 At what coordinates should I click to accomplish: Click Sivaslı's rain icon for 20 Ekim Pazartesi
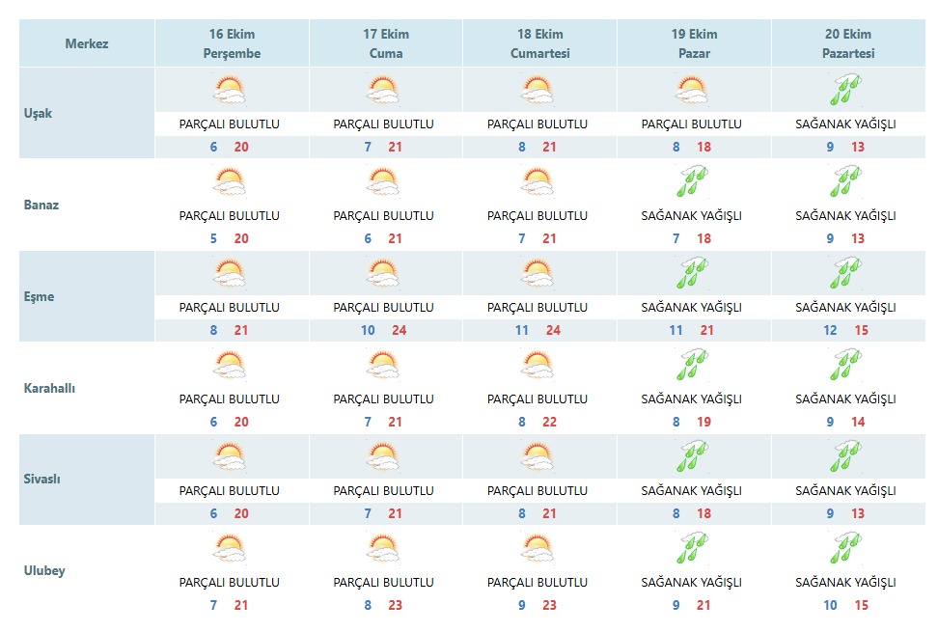[845, 456]
